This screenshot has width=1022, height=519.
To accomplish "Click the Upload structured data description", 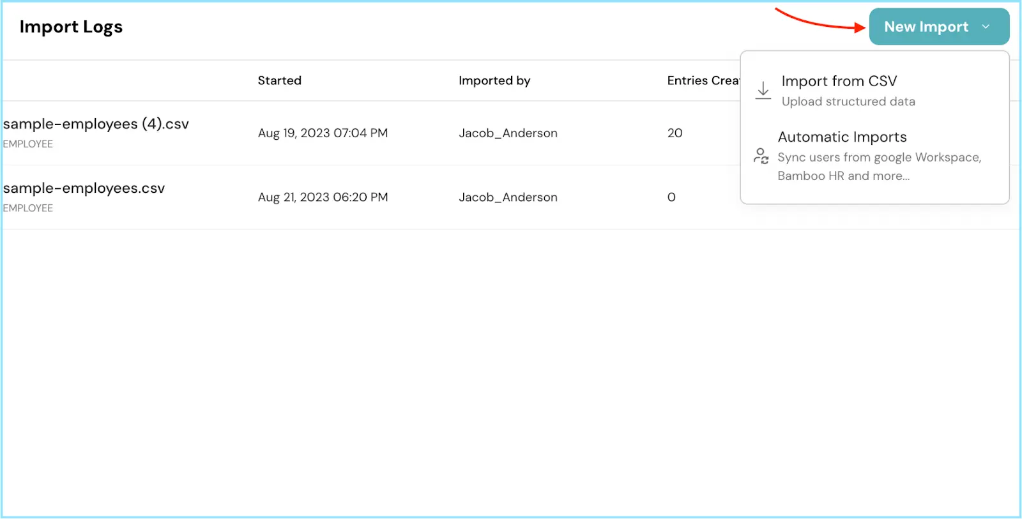I will click(x=848, y=102).
